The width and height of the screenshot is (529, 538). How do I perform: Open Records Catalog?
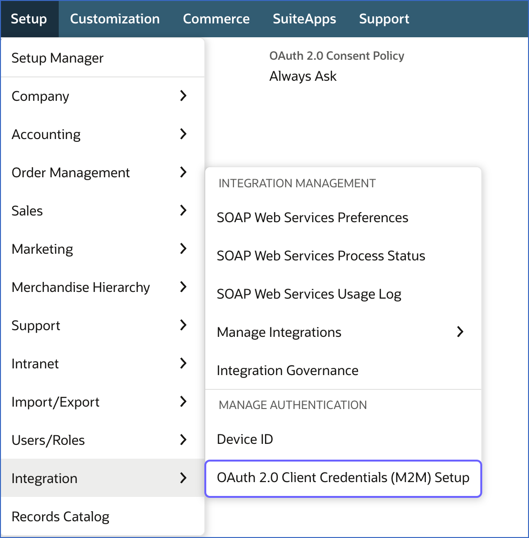click(x=60, y=516)
